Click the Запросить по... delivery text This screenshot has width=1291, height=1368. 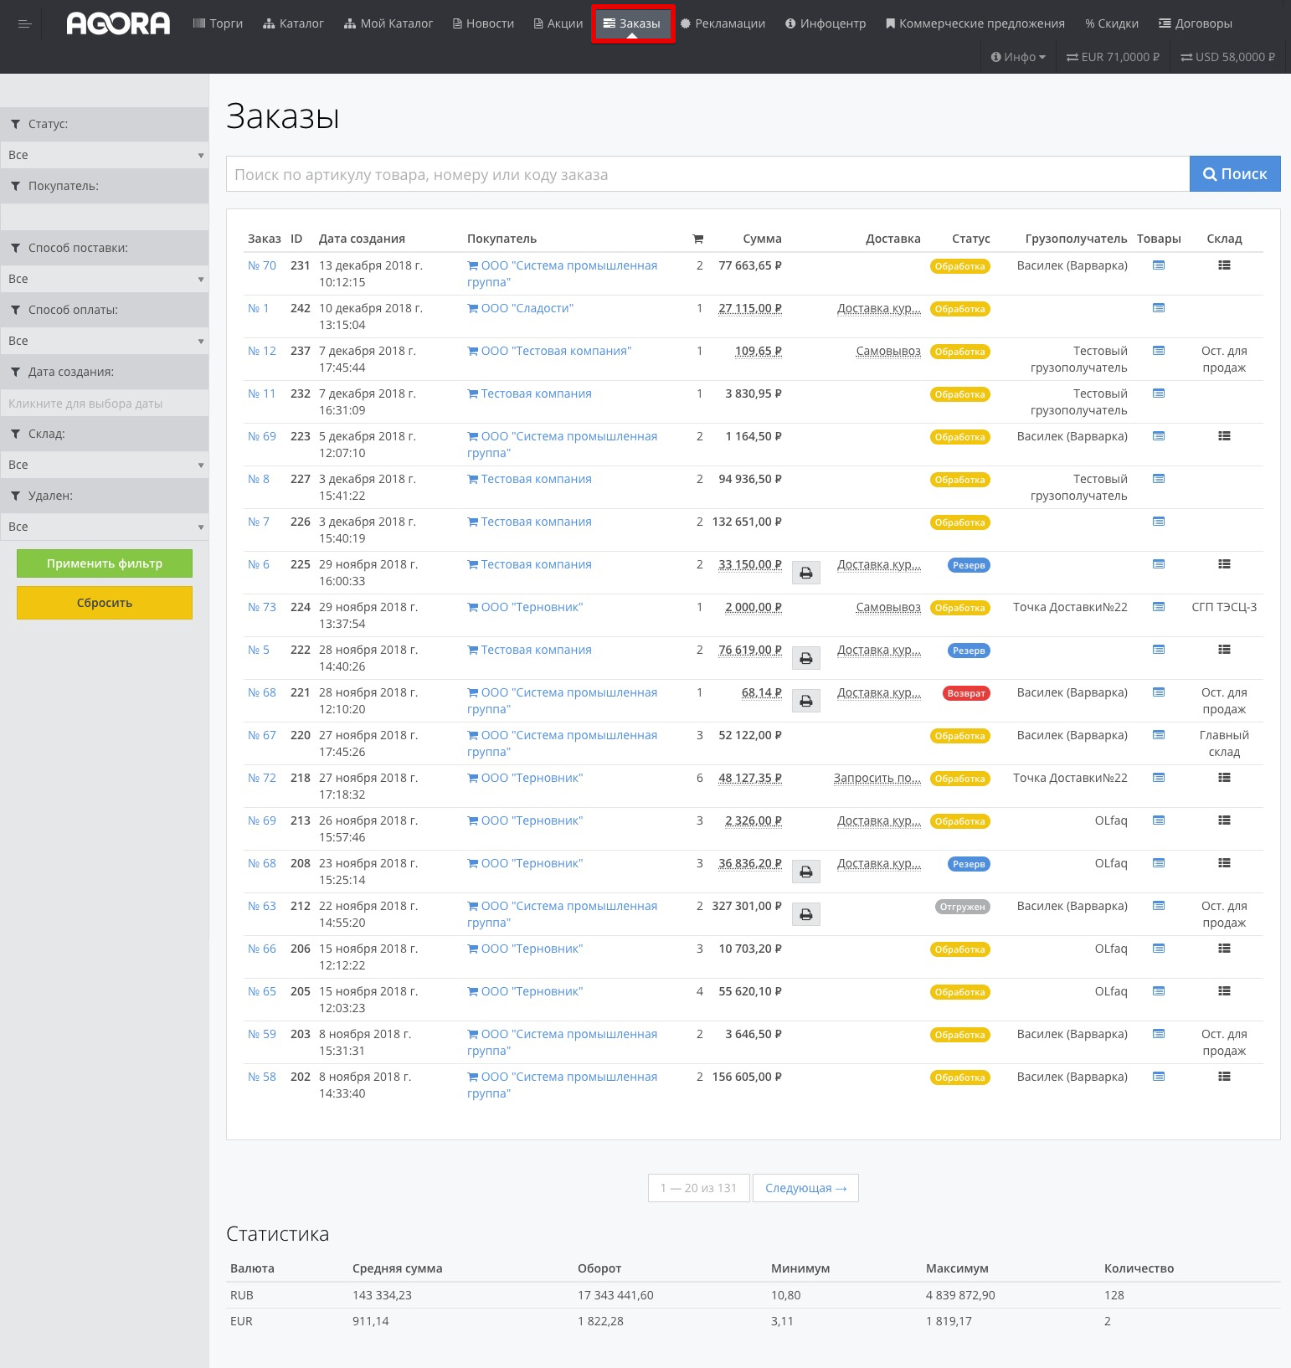(x=877, y=778)
